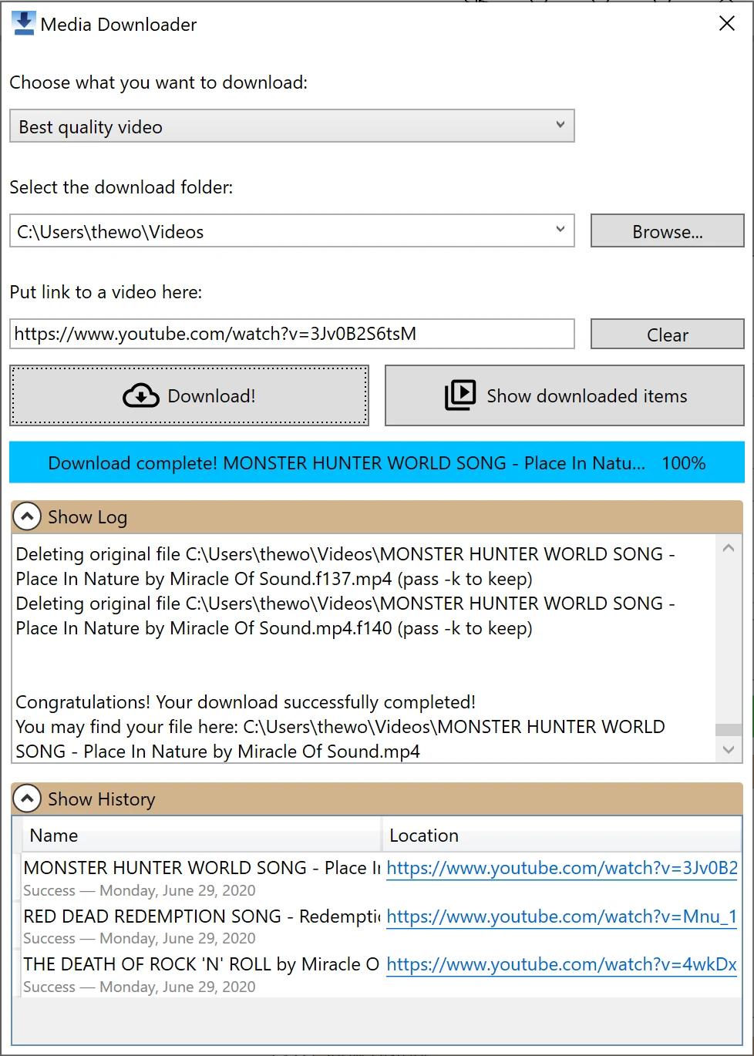Image resolution: width=754 pixels, height=1056 pixels.
Task: Click the video link input field
Action: [292, 334]
